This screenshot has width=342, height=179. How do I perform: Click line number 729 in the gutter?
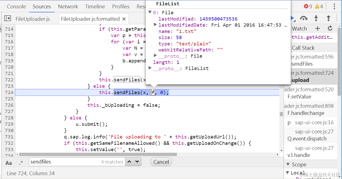click(9, 124)
